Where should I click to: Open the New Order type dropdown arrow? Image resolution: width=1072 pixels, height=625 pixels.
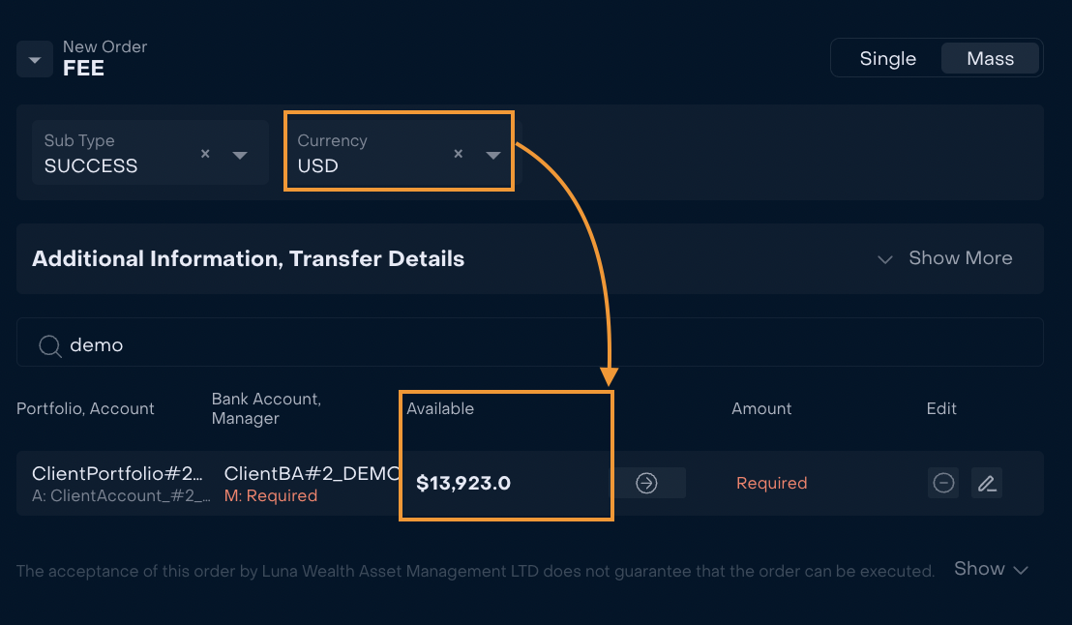pos(35,59)
